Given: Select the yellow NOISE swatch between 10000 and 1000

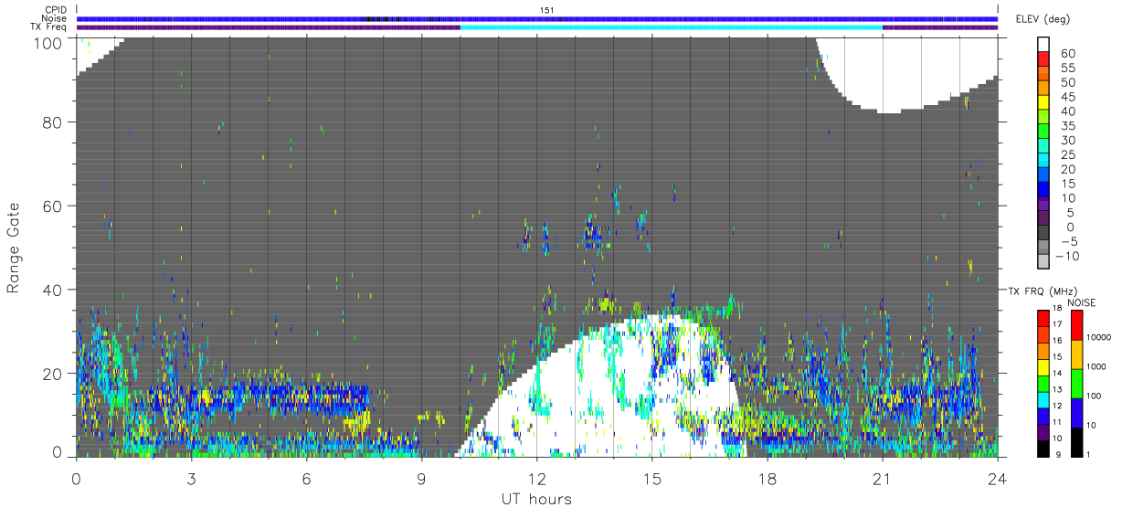Looking at the screenshot, I should [x=1075, y=354].
